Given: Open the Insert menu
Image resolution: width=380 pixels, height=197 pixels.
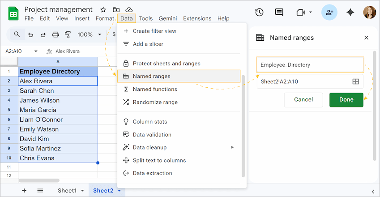Looking at the screenshot, I should tap(82, 18).
